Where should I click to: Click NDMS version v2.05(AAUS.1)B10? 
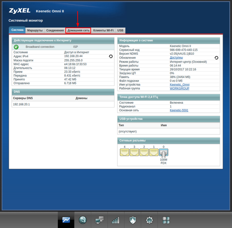click(182, 54)
